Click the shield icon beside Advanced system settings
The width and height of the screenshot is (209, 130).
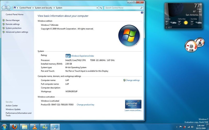4,32
